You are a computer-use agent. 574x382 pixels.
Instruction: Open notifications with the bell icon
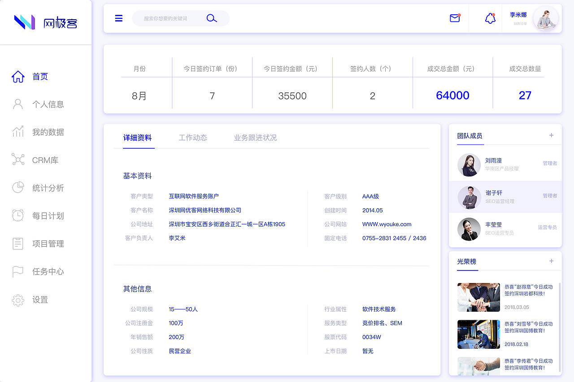pyautogui.click(x=490, y=19)
